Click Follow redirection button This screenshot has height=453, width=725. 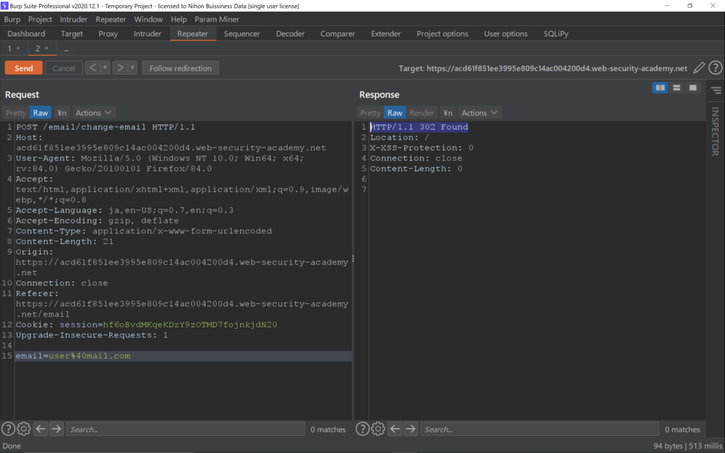click(x=181, y=68)
